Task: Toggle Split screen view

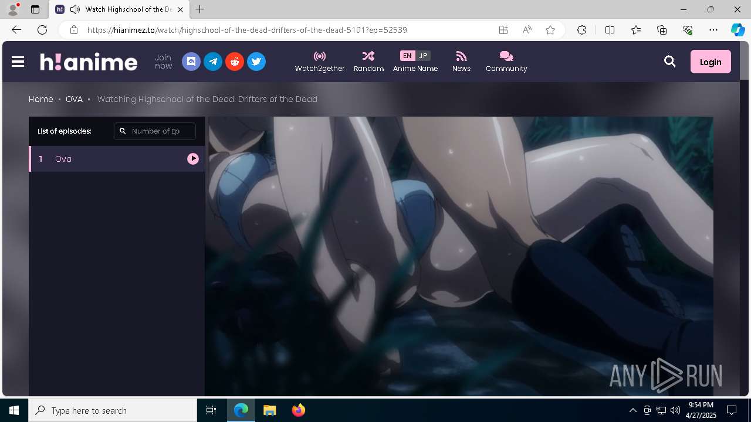Action: click(x=610, y=30)
